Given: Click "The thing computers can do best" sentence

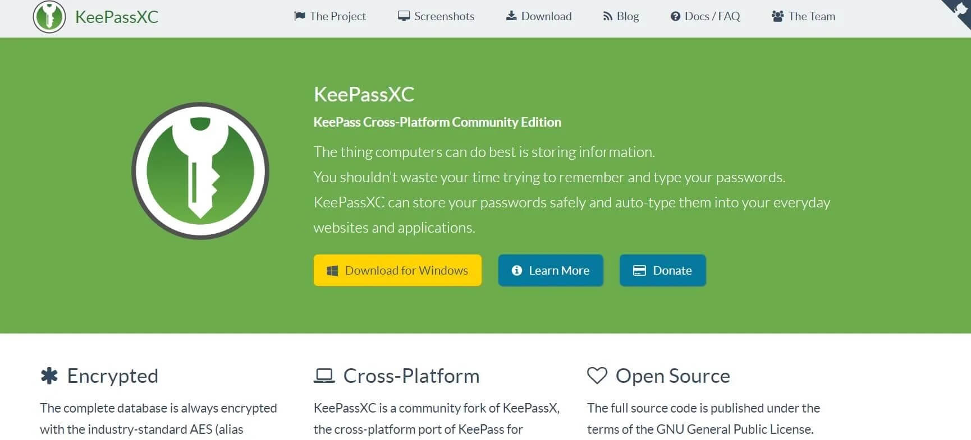Looking at the screenshot, I should point(484,152).
